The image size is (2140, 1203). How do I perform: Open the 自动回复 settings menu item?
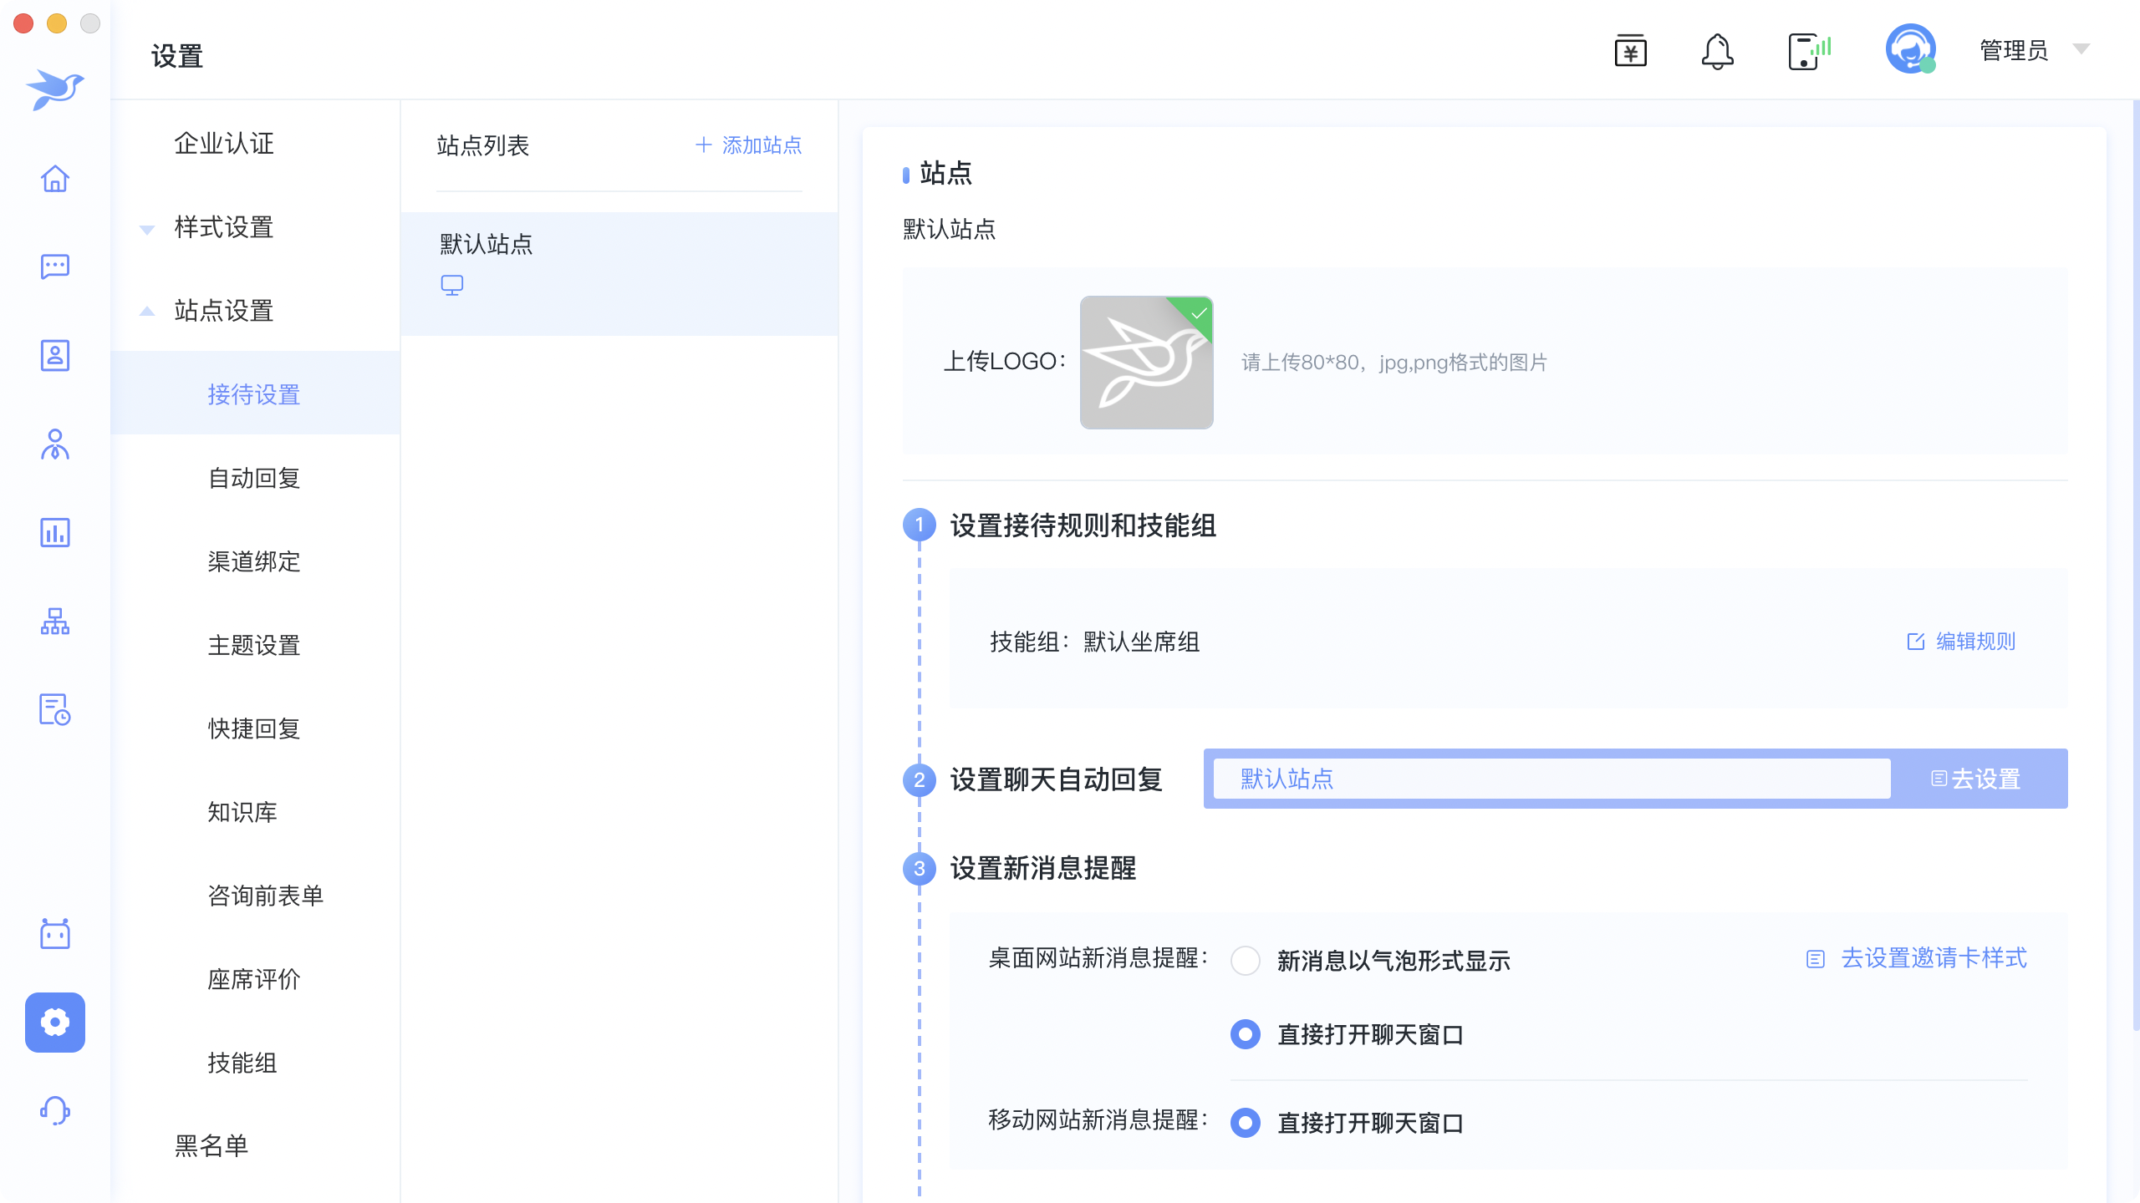pyautogui.click(x=254, y=478)
